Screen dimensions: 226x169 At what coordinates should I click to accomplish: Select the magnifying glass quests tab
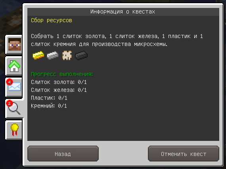tap(14, 108)
